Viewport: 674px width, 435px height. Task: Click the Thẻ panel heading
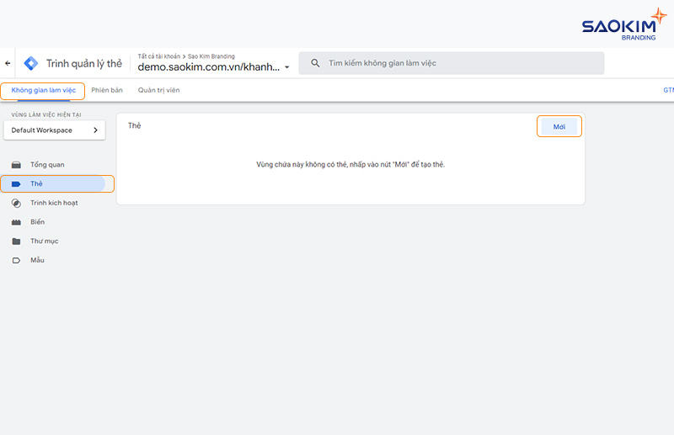(x=135, y=125)
